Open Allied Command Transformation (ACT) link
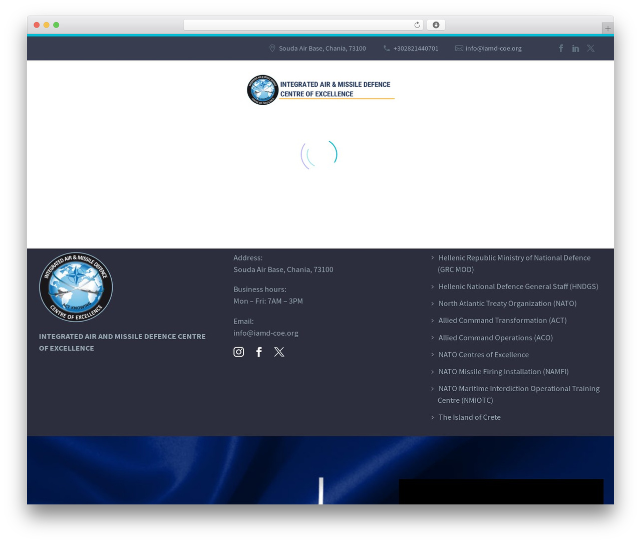 point(502,321)
